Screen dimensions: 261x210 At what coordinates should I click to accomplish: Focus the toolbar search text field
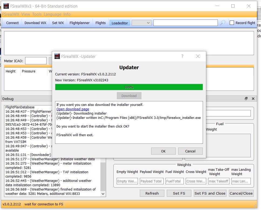pyautogui.click(x=185, y=23)
